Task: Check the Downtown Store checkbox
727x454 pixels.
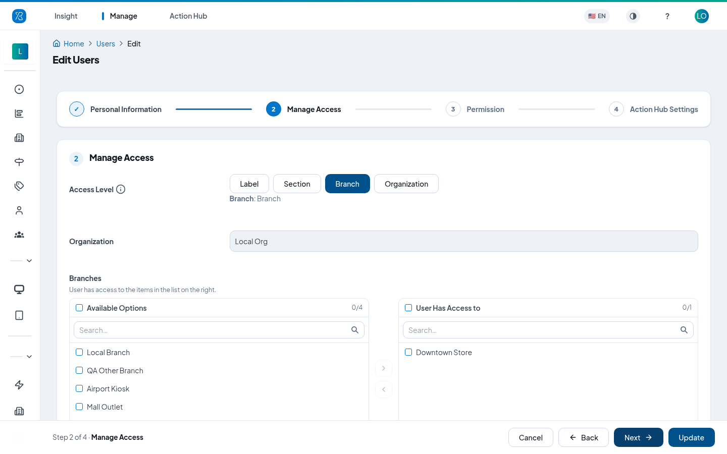Action: click(408, 352)
